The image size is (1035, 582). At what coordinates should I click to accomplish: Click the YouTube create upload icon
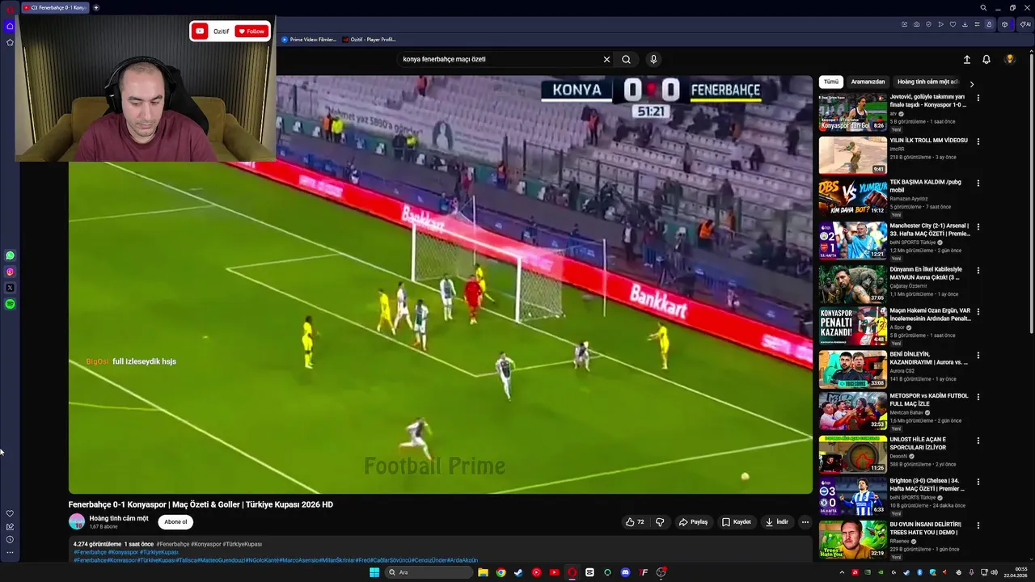(966, 59)
